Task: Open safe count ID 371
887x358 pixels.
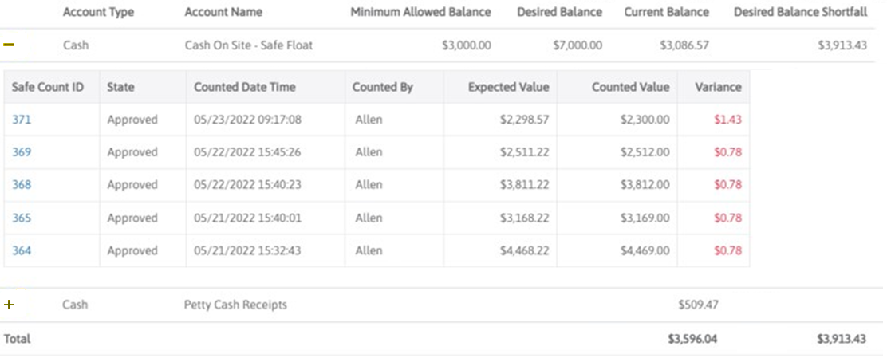Action: (x=22, y=120)
